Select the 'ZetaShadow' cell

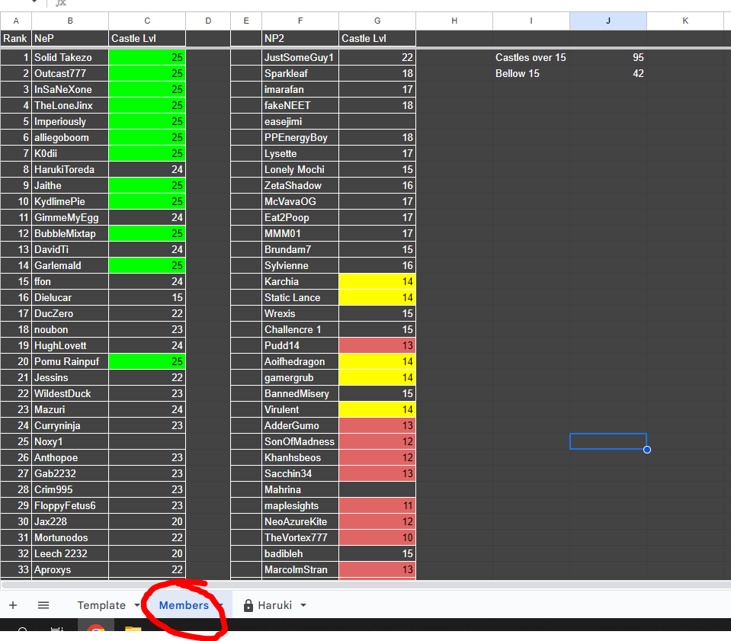pyautogui.click(x=300, y=185)
